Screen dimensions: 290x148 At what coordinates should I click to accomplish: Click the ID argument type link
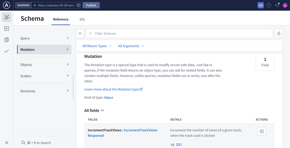178,145
